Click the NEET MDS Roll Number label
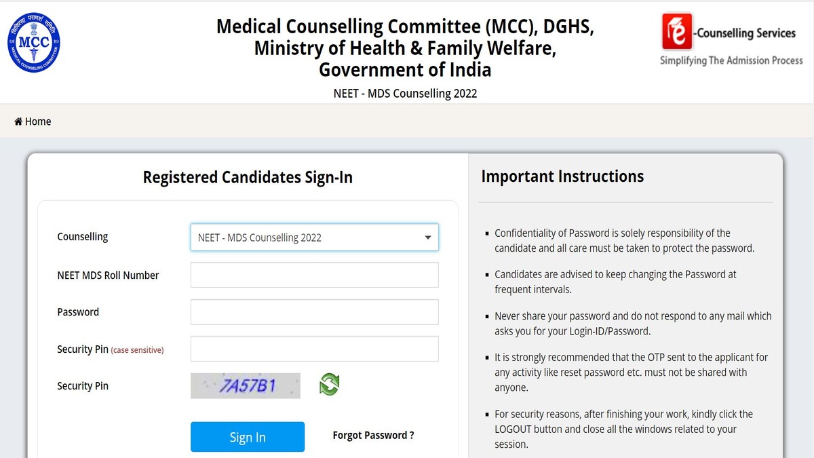 (108, 275)
